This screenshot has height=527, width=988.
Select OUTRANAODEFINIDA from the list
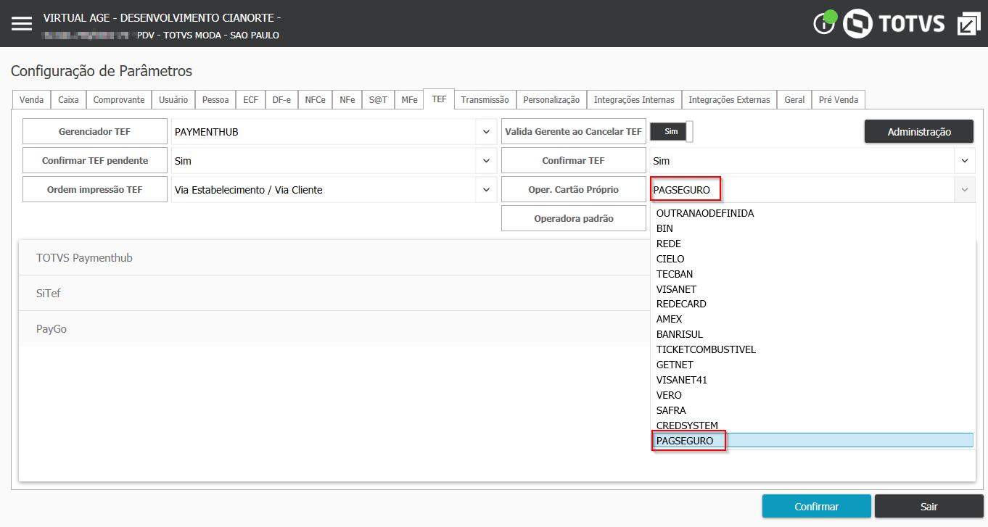pos(812,213)
